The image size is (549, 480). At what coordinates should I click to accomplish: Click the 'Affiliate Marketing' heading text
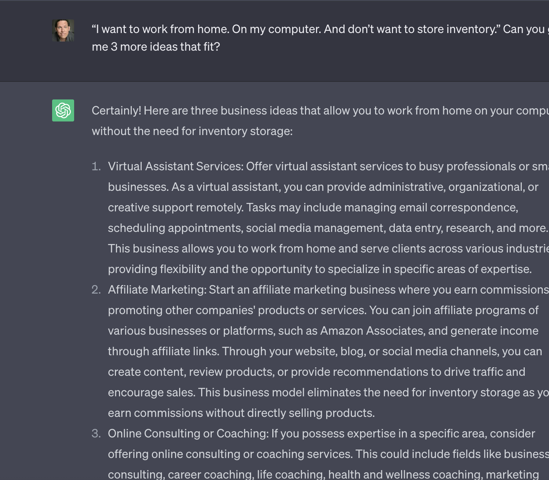tap(157, 290)
